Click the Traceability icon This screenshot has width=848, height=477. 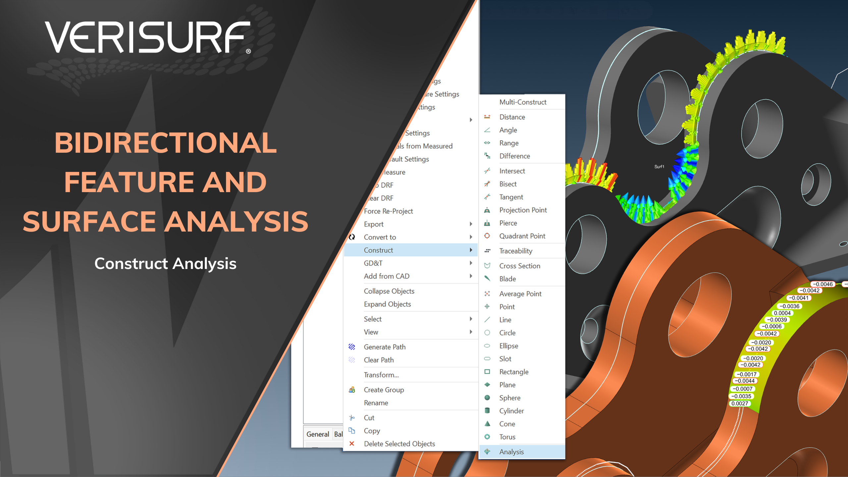coord(487,251)
